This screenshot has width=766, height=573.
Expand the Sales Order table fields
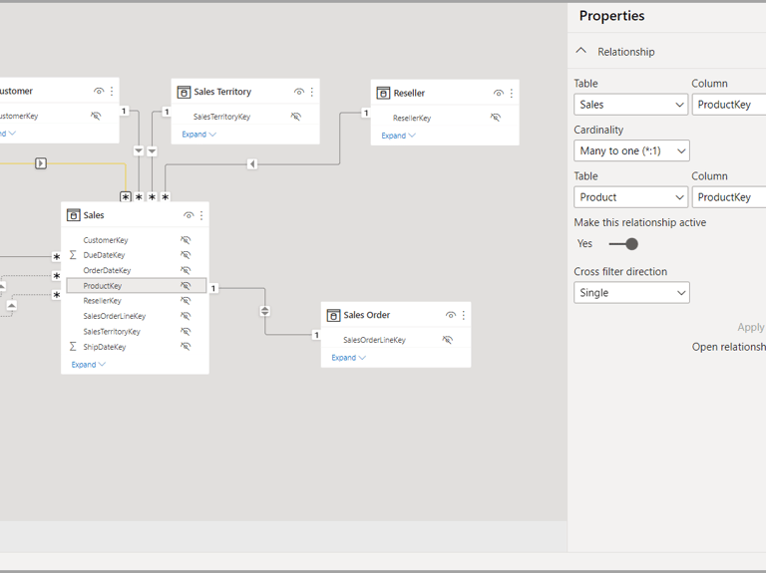(348, 358)
